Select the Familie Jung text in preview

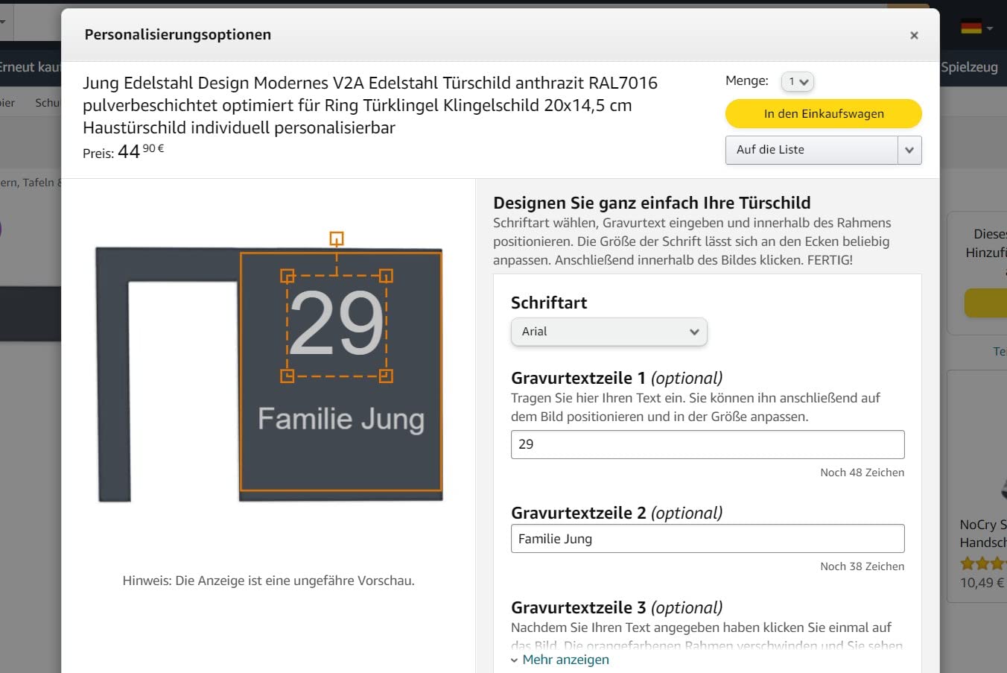pos(341,419)
